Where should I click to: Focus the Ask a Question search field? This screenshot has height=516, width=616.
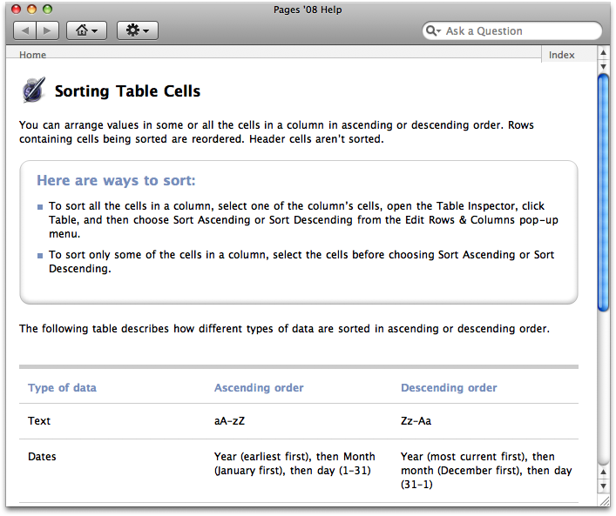[x=512, y=30]
